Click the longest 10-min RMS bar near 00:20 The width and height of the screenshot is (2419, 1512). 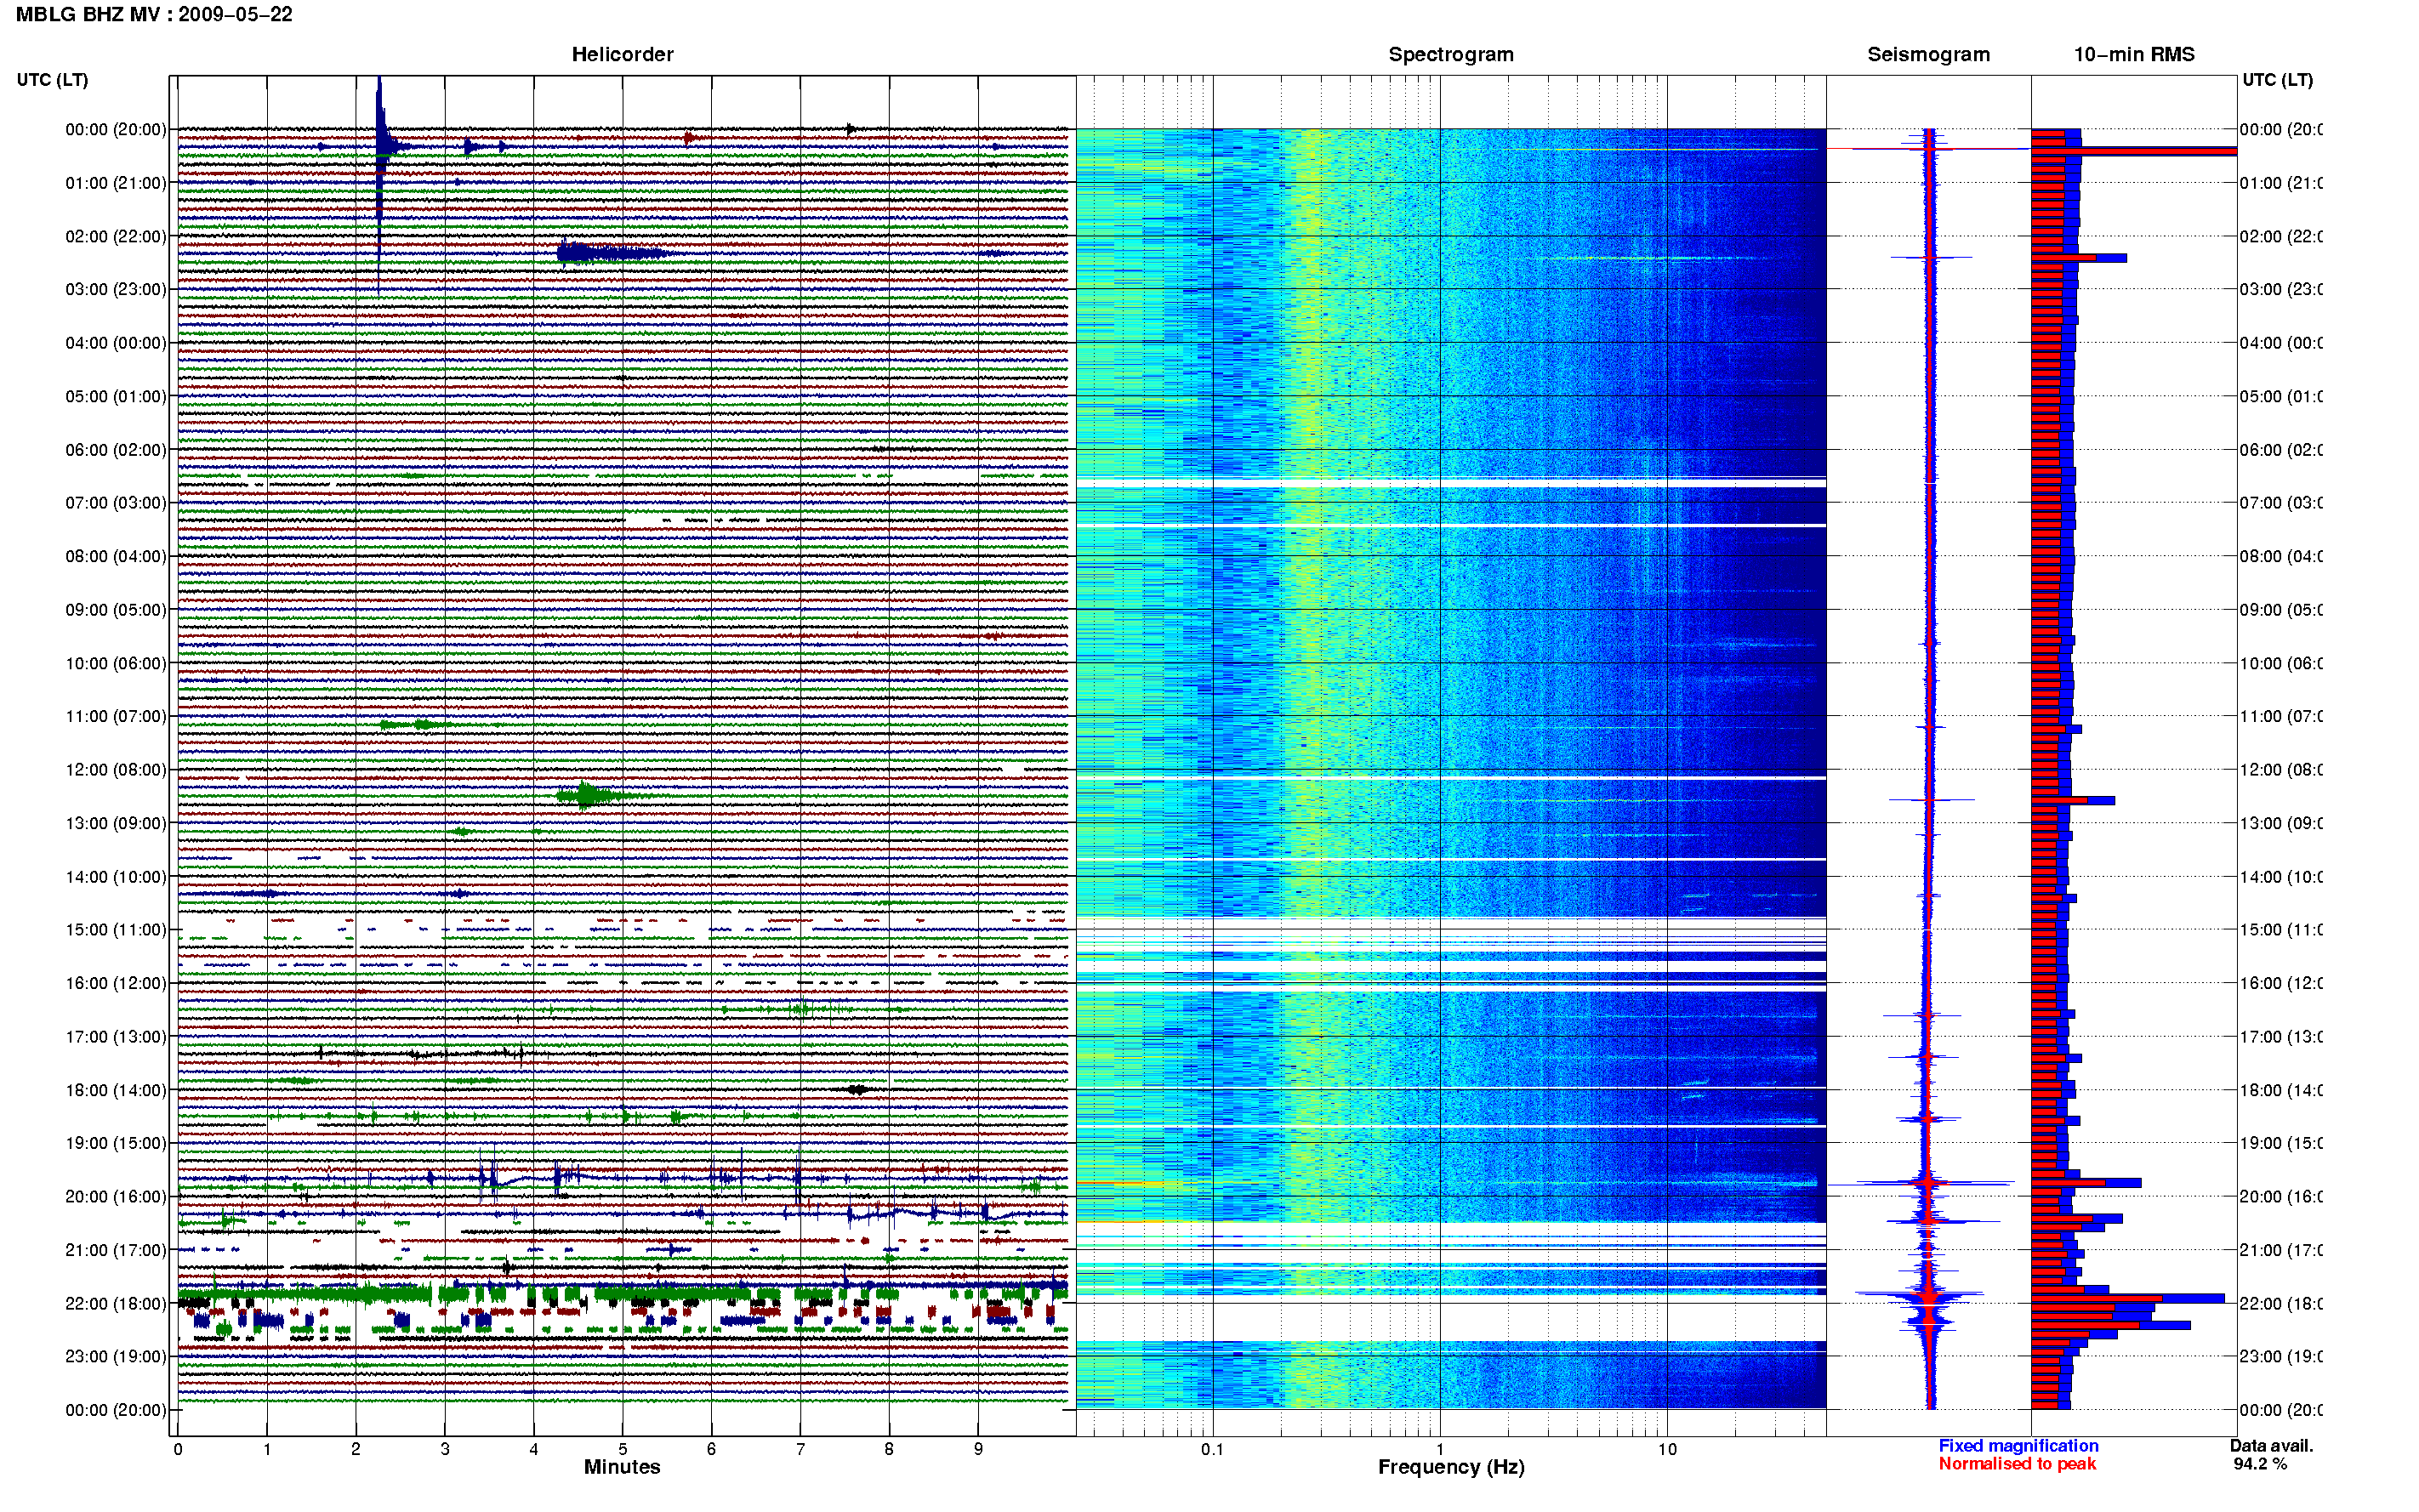(2134, 151)
